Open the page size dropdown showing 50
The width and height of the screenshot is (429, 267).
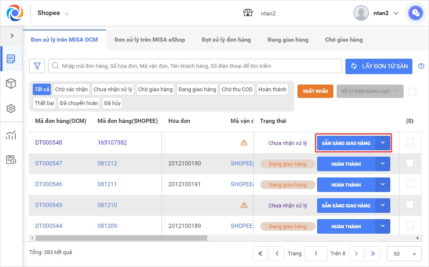point(404,254)
